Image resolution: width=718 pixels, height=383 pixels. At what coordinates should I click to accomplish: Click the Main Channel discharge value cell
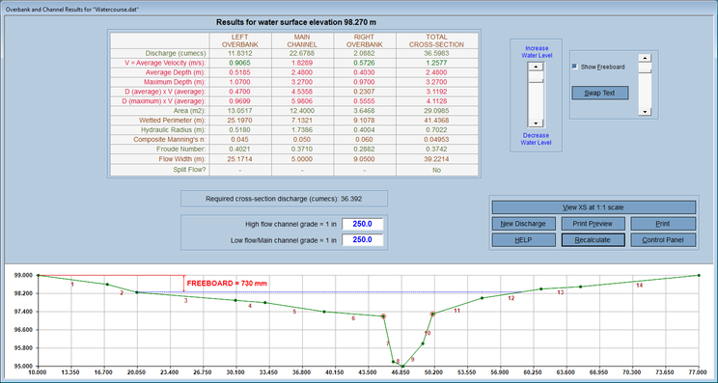click(x=303, y=53)
